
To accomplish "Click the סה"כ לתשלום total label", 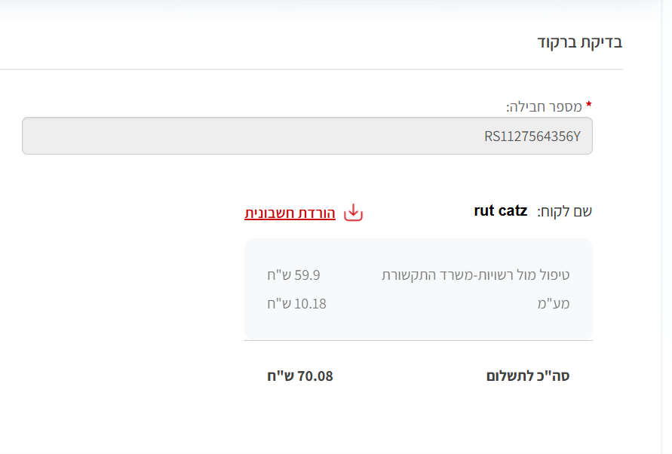I will click(x=528, y=376).
